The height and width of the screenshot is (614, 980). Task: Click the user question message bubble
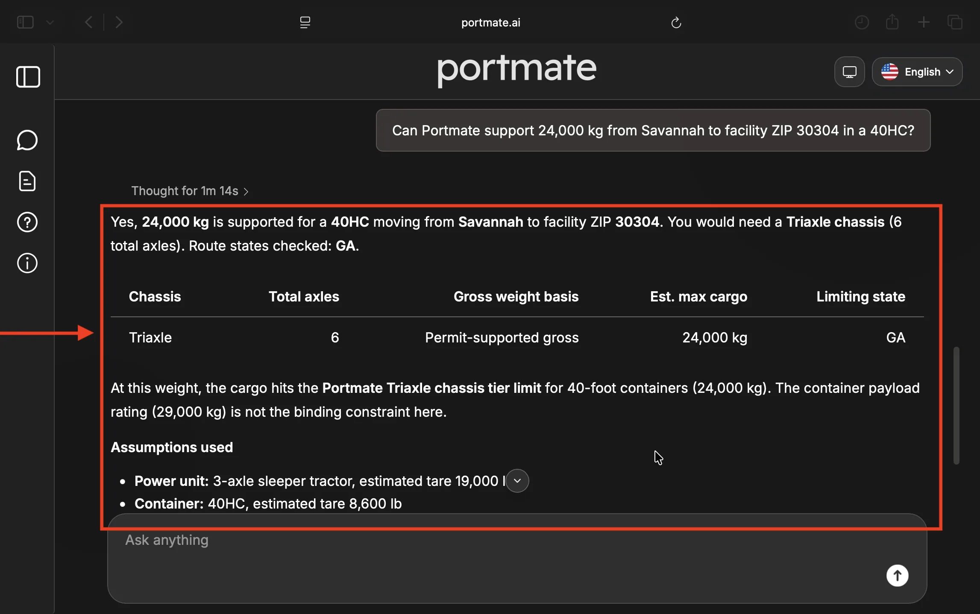tap(653, 130)
